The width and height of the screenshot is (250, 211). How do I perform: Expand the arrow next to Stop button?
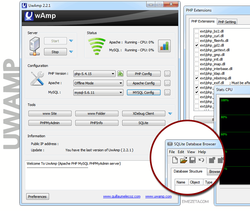[x=71, y=52]
